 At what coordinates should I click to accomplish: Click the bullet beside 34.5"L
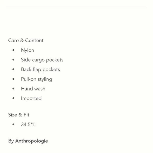point(13,125)
